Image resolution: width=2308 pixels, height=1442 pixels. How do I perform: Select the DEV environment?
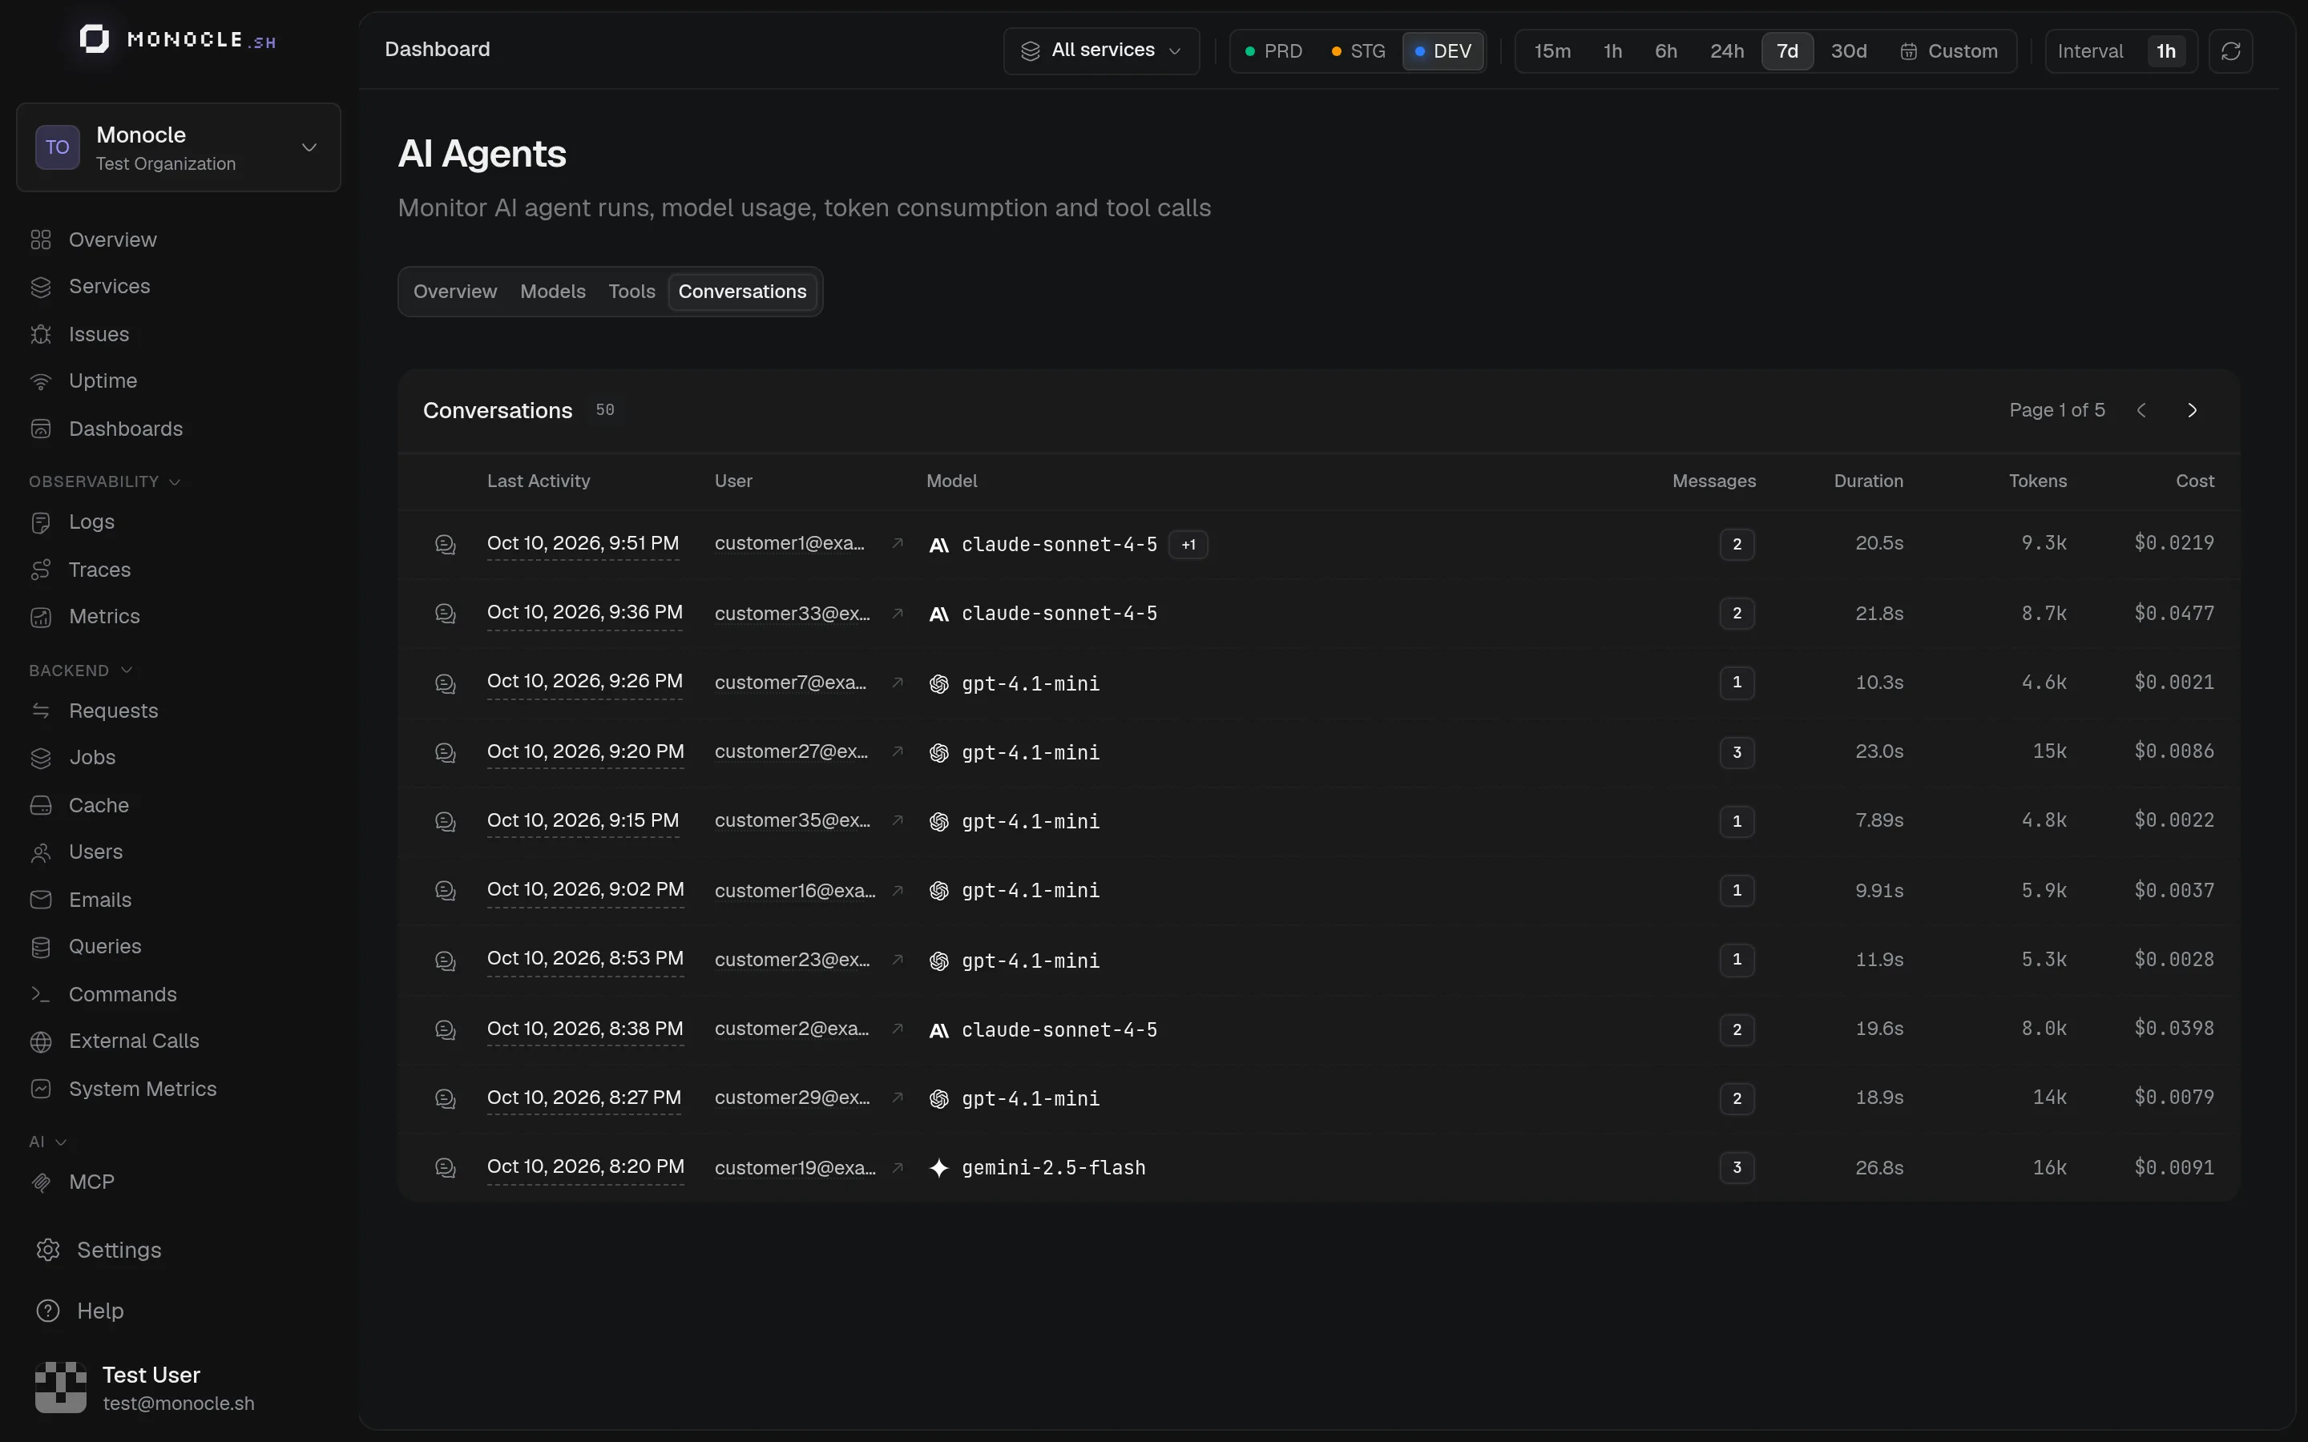pyautogui.click(x=1443, y=50)
